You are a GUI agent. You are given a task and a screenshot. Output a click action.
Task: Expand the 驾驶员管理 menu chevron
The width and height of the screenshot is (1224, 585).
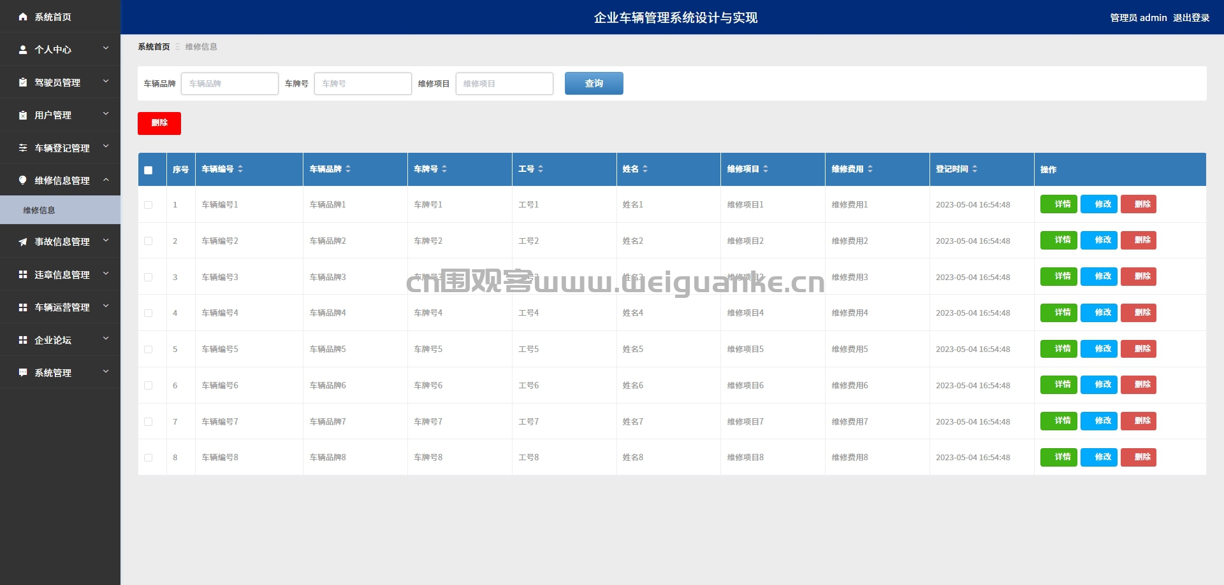click(106, 81)
